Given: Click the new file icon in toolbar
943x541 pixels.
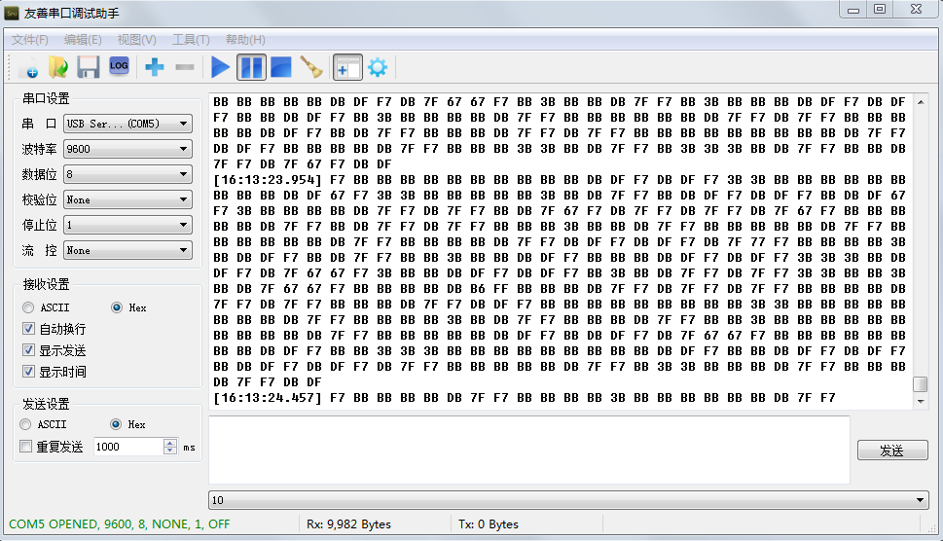Looking at the screenshot, I should (29, 67).
